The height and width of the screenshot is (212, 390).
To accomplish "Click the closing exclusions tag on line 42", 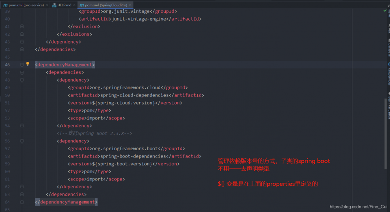I will click(x=74, y=34).
